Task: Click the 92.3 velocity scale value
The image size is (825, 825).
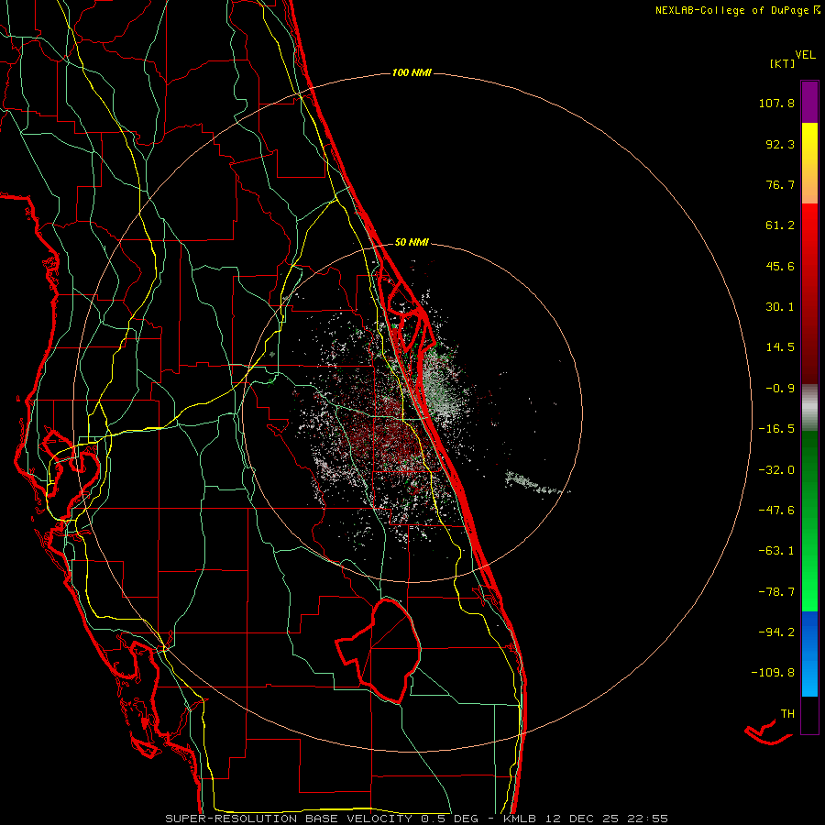Action: click(780, 144)
